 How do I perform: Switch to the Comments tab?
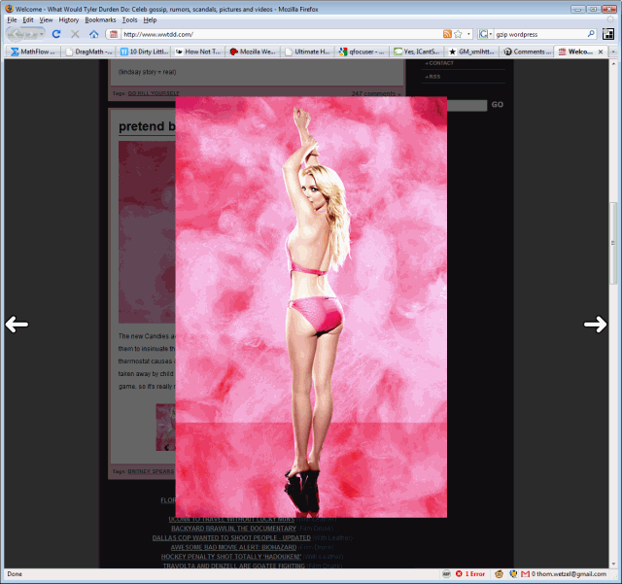(527, 52)
